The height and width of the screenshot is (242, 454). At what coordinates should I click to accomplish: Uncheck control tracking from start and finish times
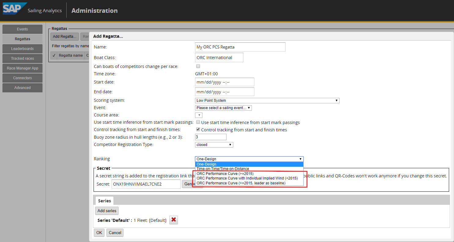(198, 130)
